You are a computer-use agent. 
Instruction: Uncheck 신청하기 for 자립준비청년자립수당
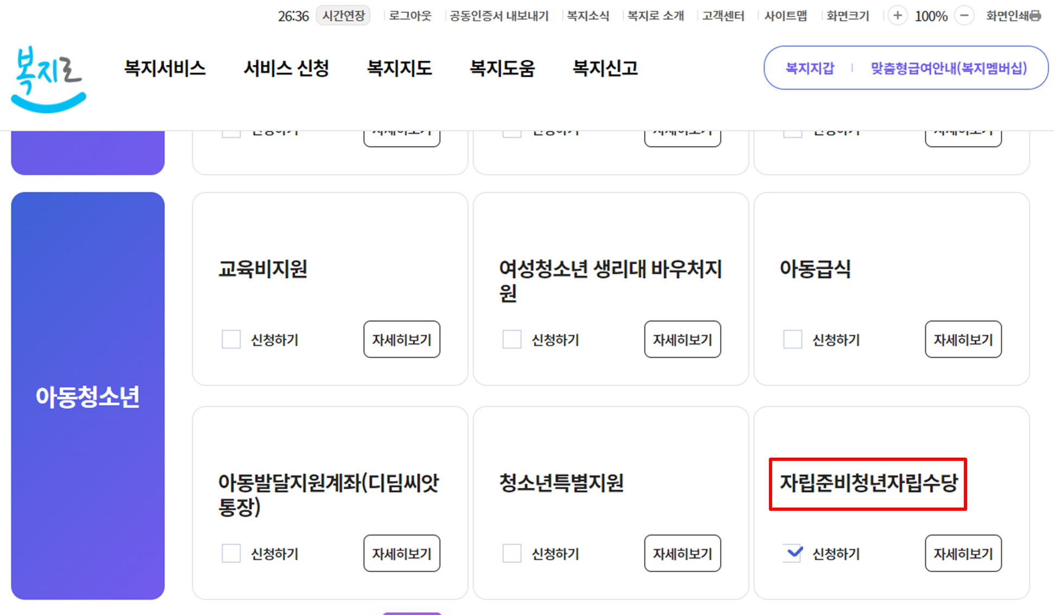point(793,553)
